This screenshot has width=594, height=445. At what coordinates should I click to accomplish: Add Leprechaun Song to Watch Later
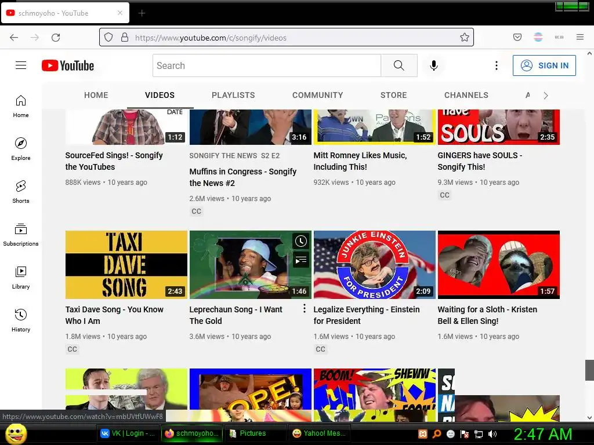coord(301,241)
